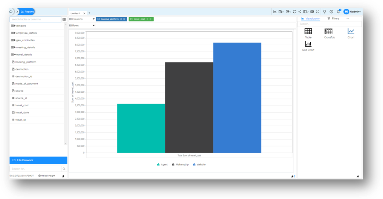Toggle Website series in chart legend
The height and width of the screenshot is (199, 383).
tap(199, 165)
